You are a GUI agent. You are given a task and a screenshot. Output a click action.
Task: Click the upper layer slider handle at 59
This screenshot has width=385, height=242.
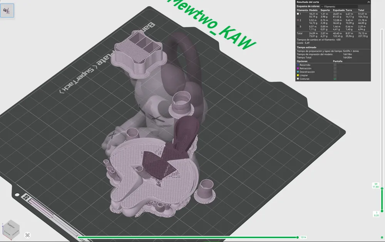coord(382,188)
